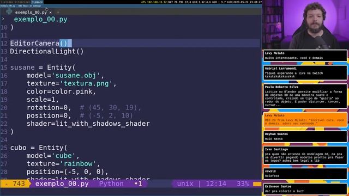Click the 192.168.15.72 IP address in status bar
The height and width of the screenshot is (196, 349).
coord(157,2)
